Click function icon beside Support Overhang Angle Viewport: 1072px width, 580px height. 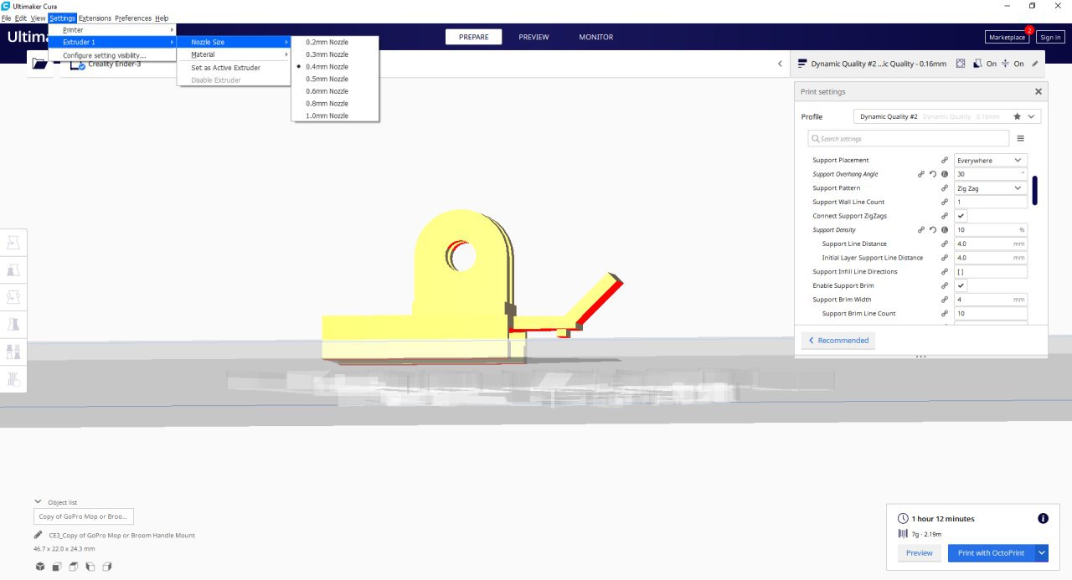[944, 174]
